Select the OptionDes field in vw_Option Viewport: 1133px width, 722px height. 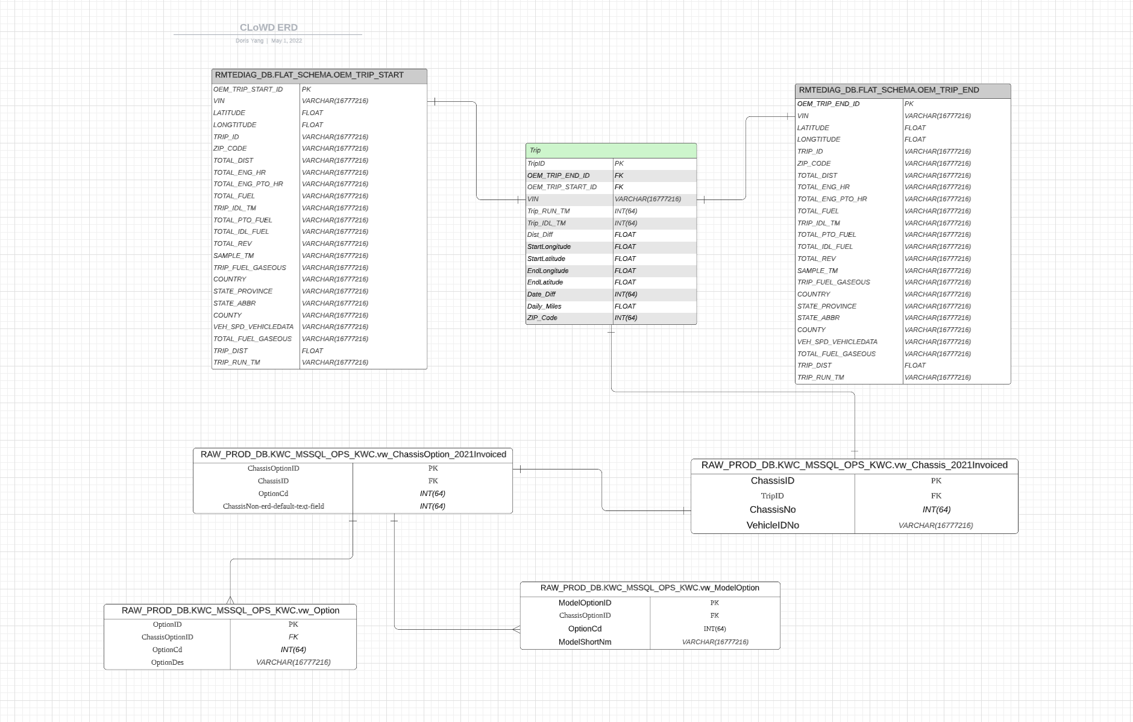(x=168, y=662)
